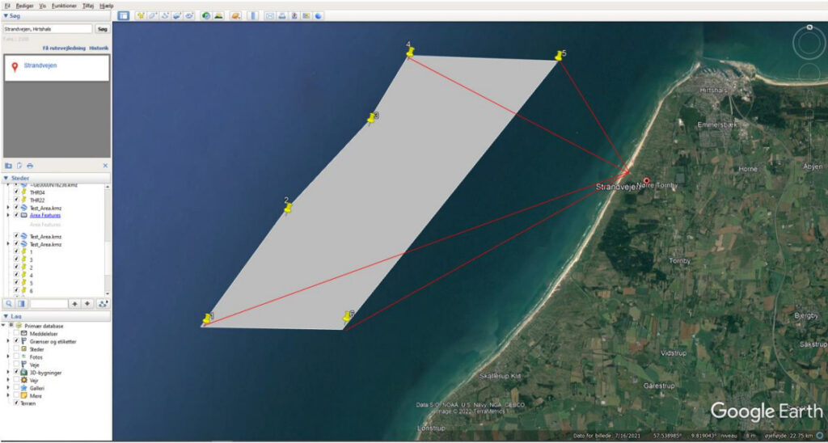828x443 pixels.
Task: Collapse the Søg panel header
Action: coord(6,16)
